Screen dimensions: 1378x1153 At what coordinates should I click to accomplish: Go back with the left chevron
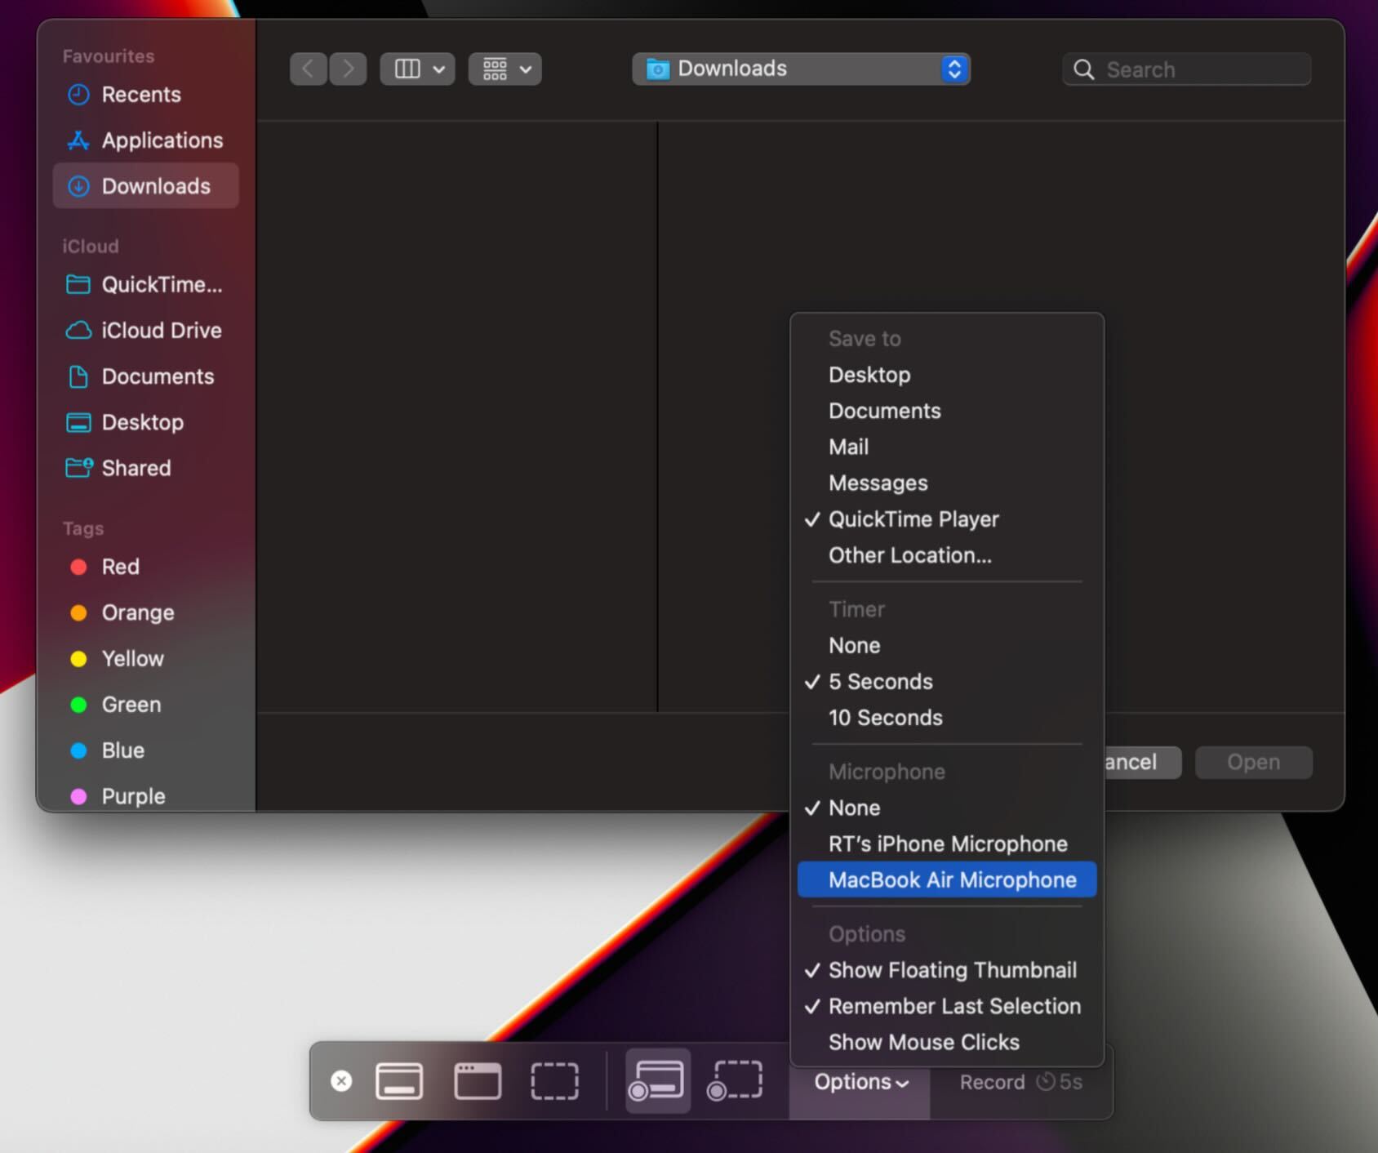(309, 69)
